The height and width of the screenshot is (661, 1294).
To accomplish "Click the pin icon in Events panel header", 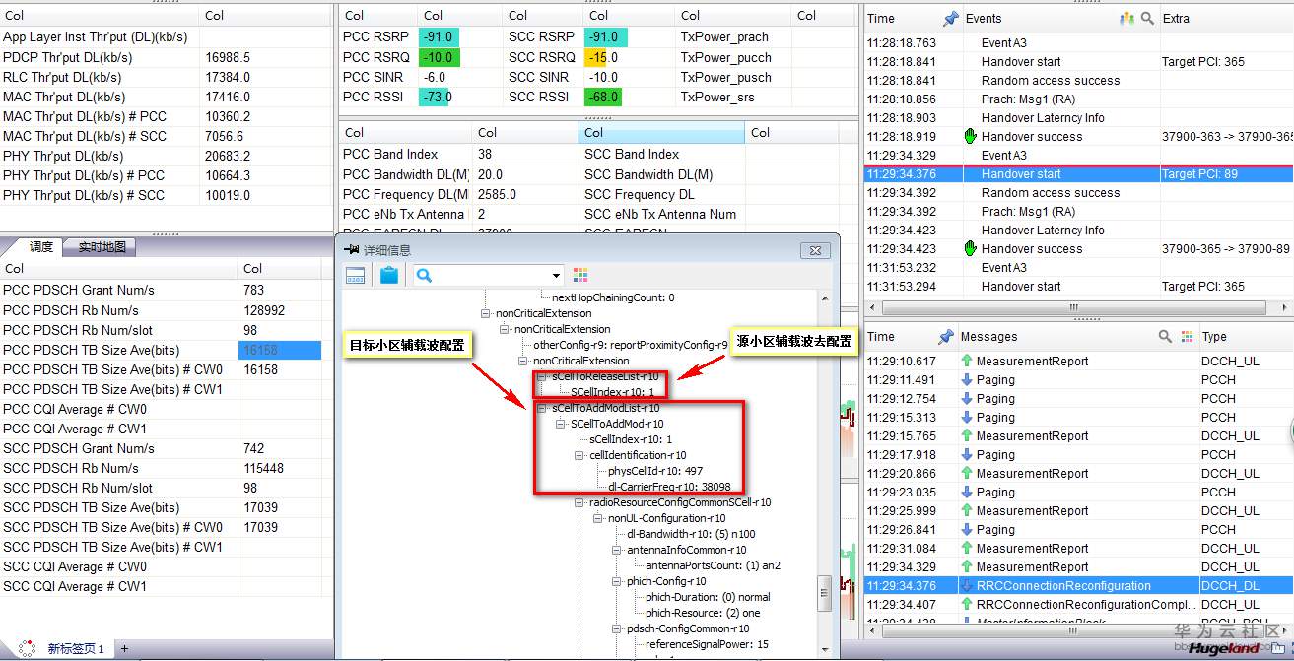I will click(951, 18).
